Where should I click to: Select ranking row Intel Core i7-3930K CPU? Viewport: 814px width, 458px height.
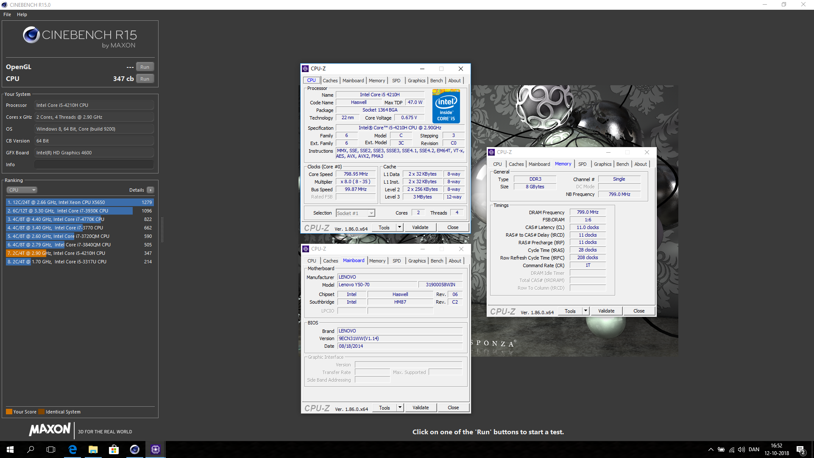click(80, 211)
